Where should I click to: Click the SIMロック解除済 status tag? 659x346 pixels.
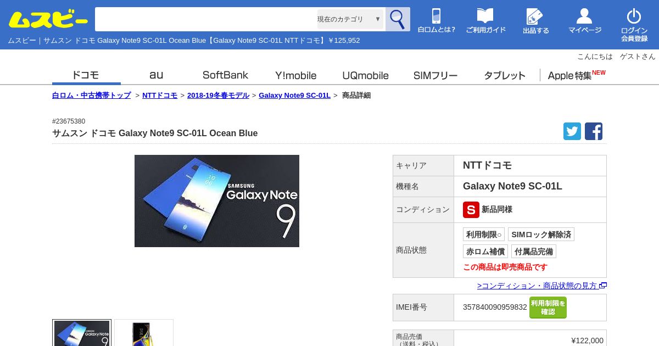pos(541,235)
